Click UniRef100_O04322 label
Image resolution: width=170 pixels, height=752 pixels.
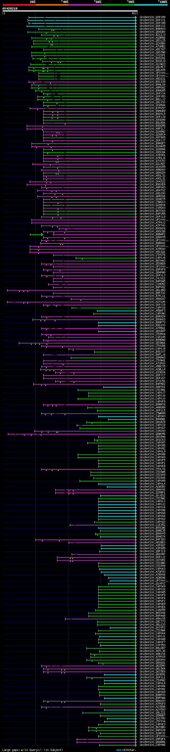[x=152, y=182]
